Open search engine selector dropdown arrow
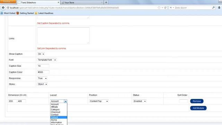Image resolution: width=222 pixels, height=125 pixels. click(x=173, y=8)
